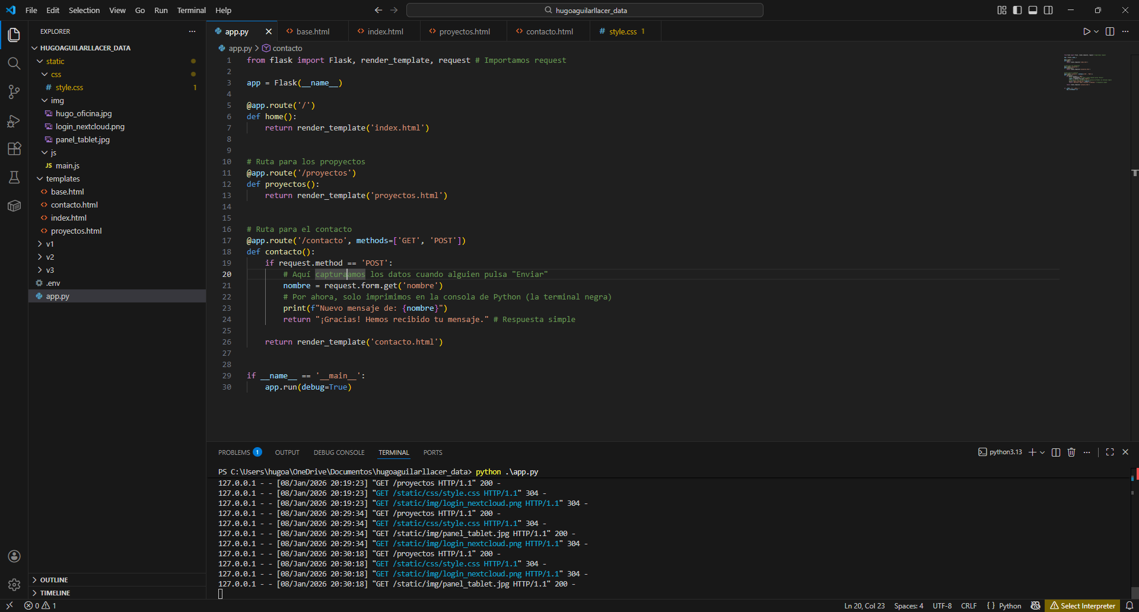Open the Terminal menu
The height and width of the screenshot is (612, 1139).
click(191, 10)
